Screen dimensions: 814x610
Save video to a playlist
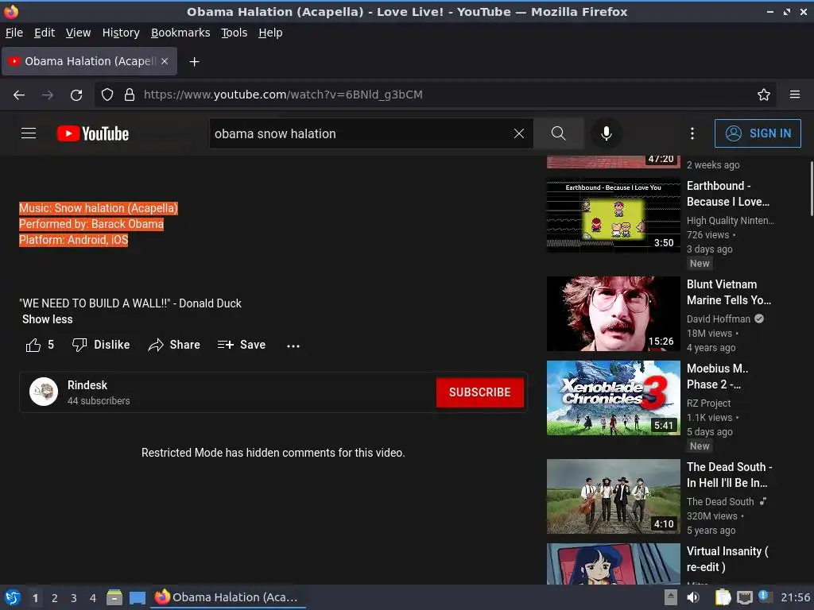242,345
